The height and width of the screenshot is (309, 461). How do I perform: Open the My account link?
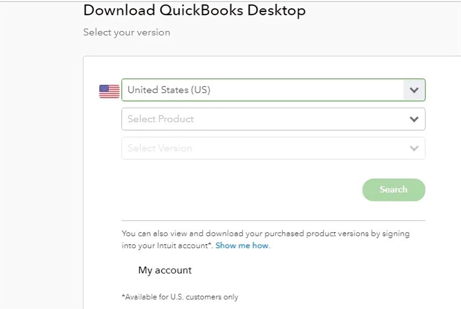pyautogui.click(x=165, y=270)
